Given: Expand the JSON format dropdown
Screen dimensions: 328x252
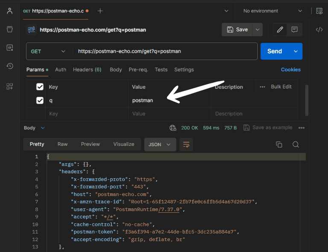Looking at the screenshot, I should click(x=160, y=145).
